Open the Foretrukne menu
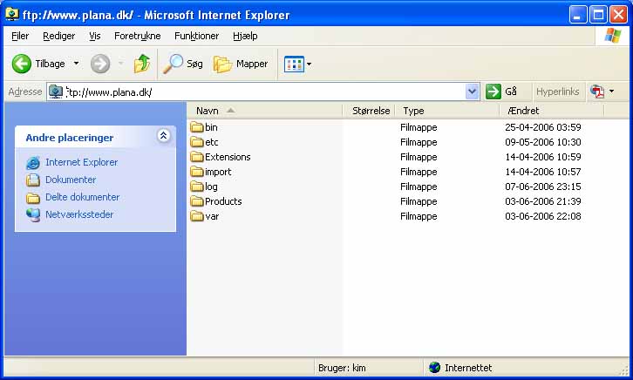The width and height of the screenshot is (633, 380). click(137, 36)
